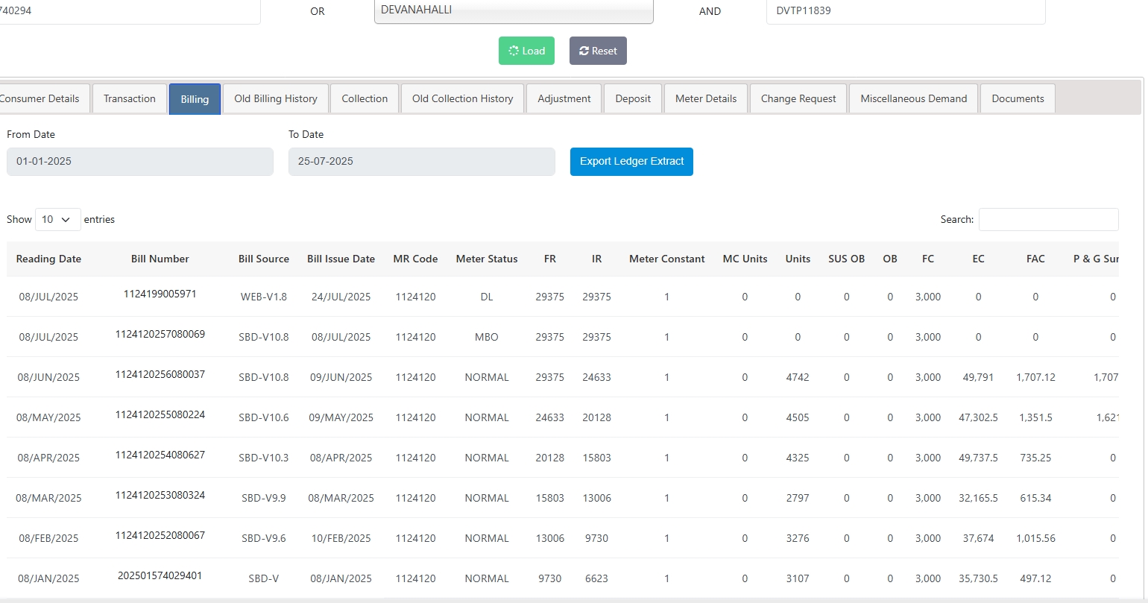Sort by the SUS OB column

[x=847, y=259]
